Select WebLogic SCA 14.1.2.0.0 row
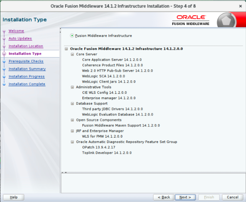The image size is (246, 202). click(x=103, y=76)
